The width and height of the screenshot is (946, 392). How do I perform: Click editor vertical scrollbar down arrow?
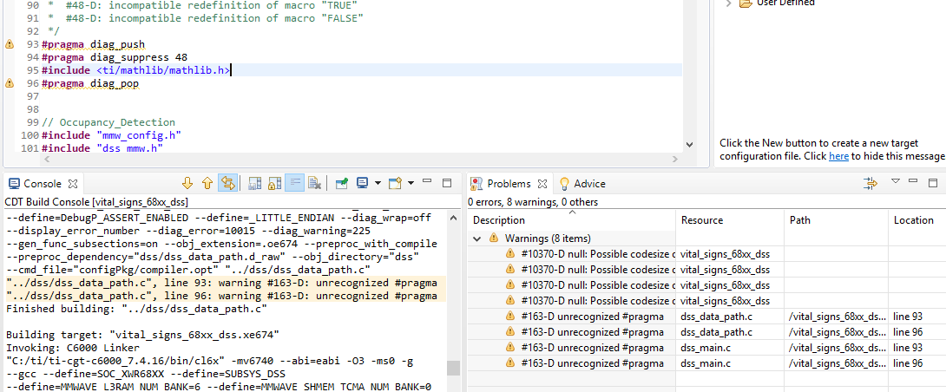point(690,146)
